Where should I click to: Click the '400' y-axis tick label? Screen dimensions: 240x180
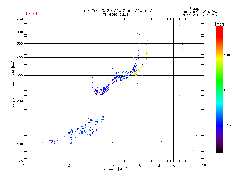click(x=20, y=57)
